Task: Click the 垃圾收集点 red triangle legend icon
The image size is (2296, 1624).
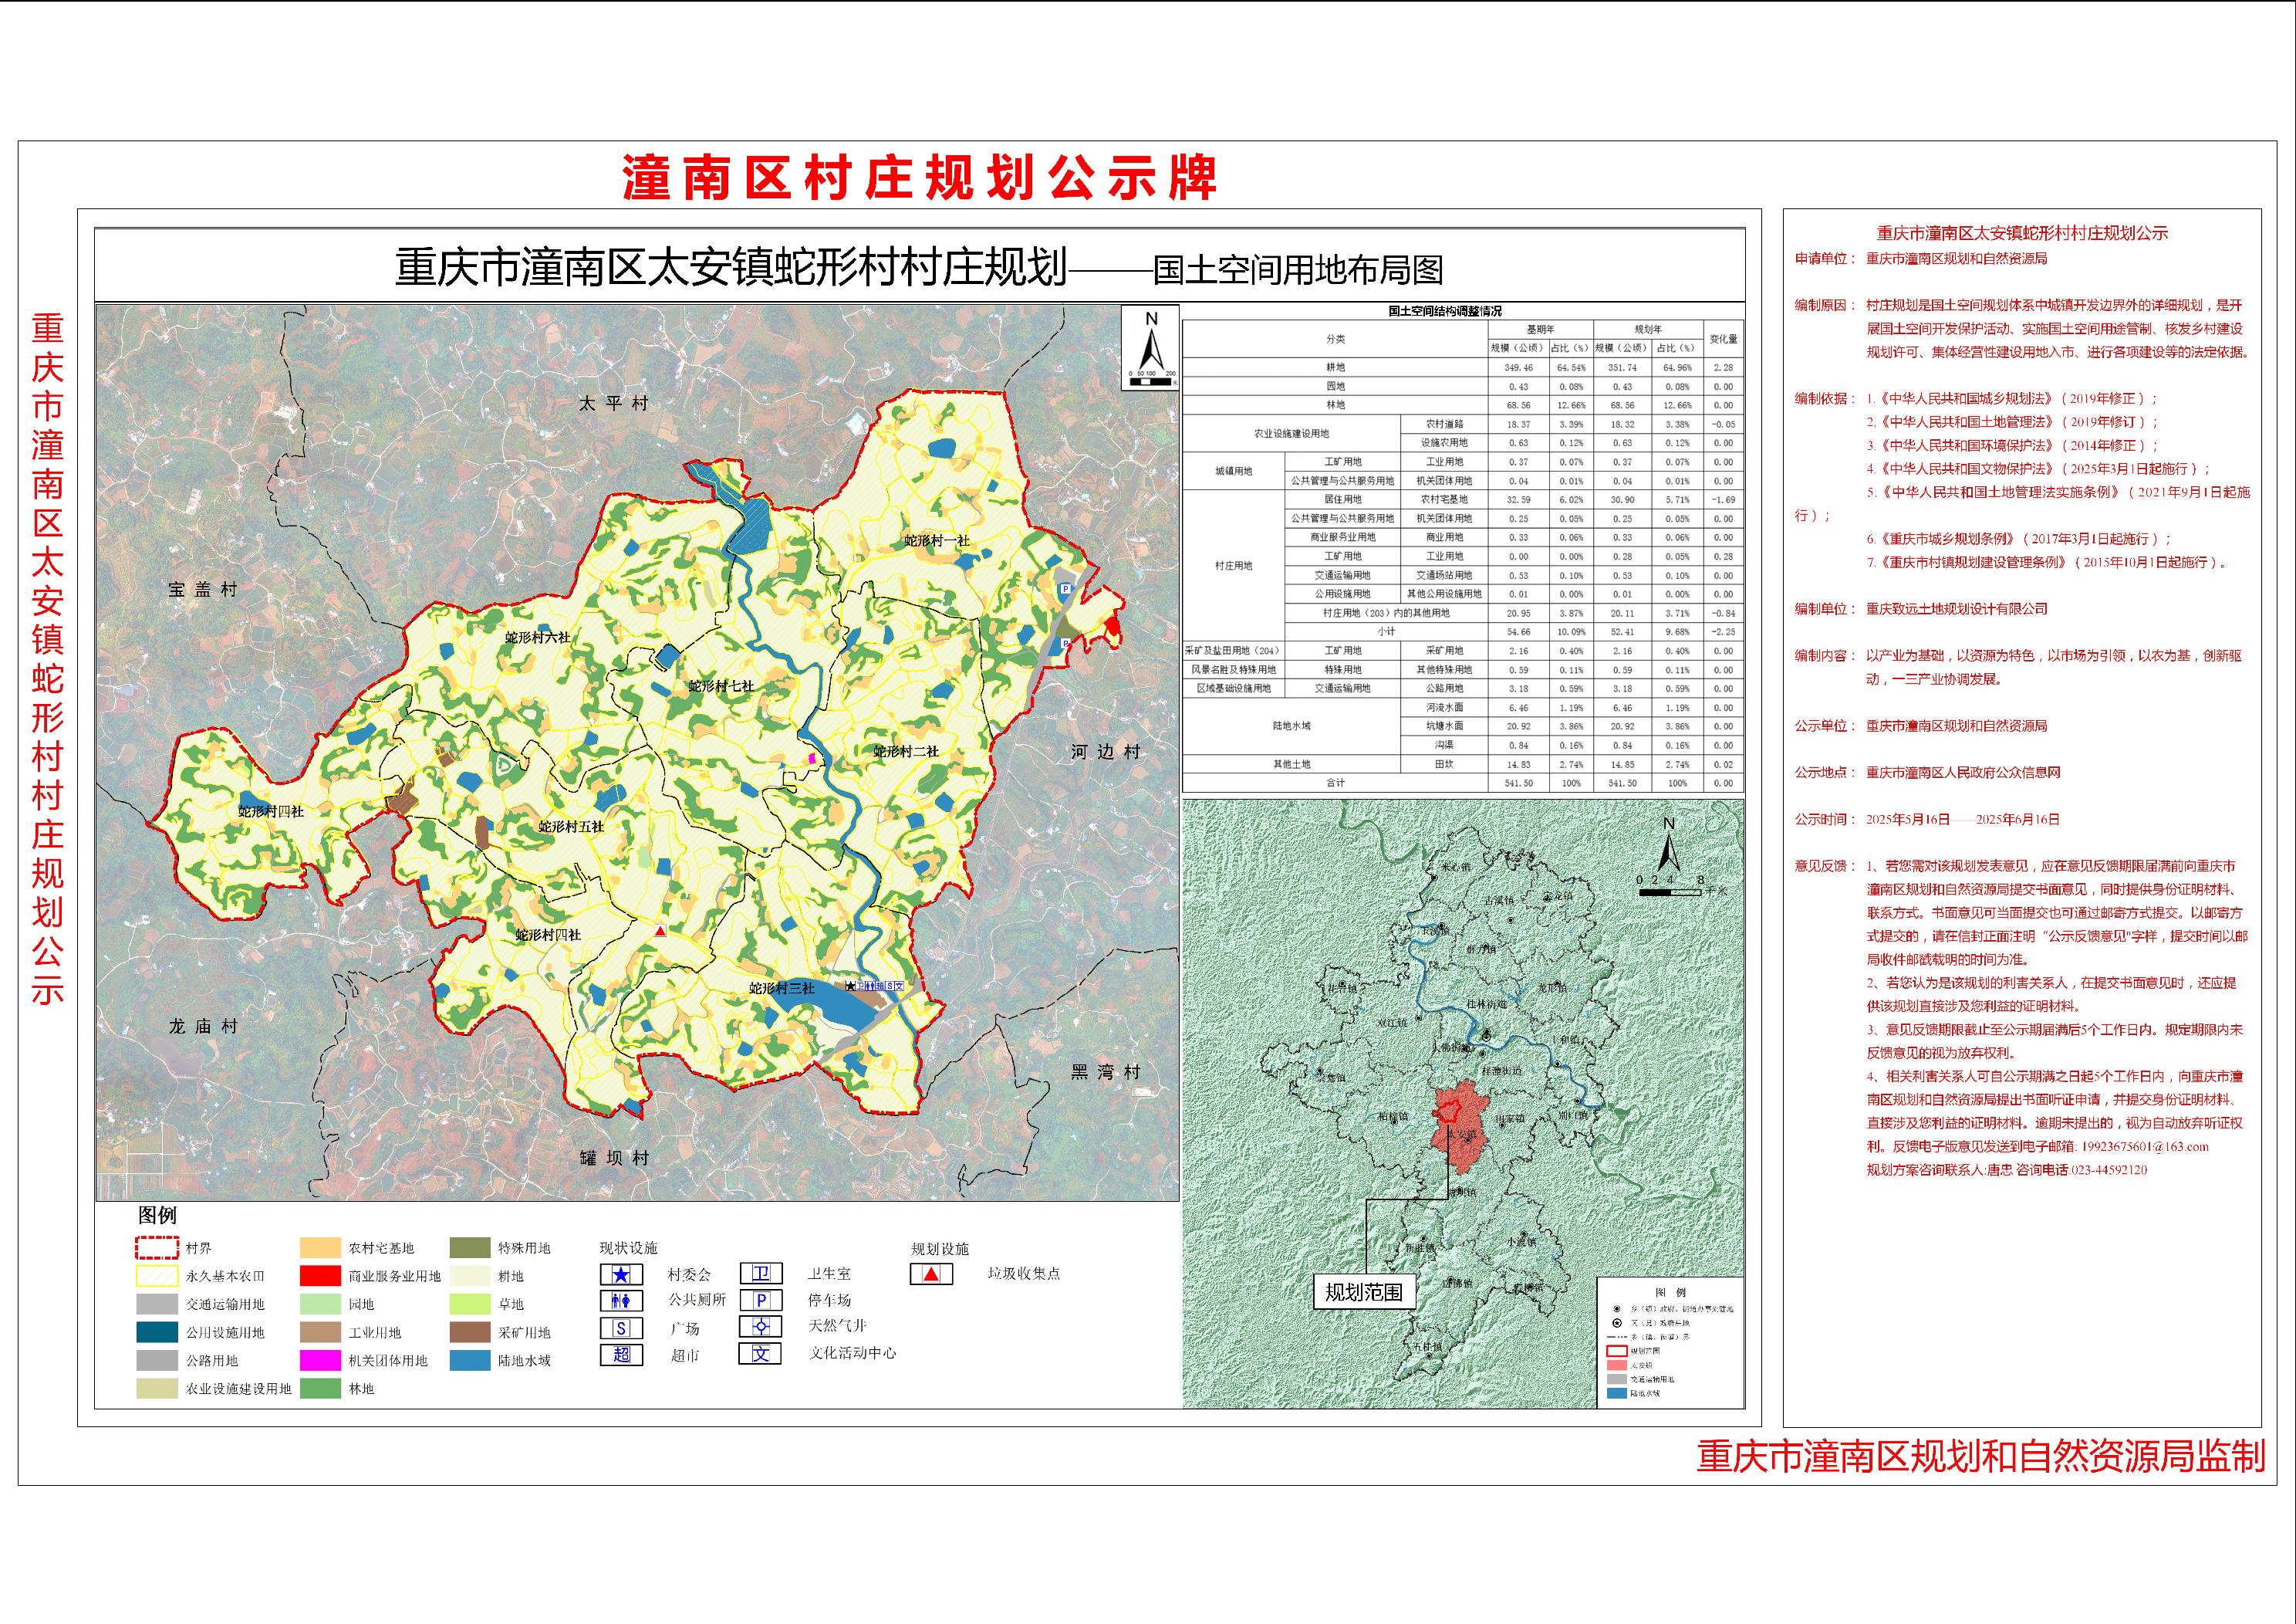Action: click(x=931, y=1275)
